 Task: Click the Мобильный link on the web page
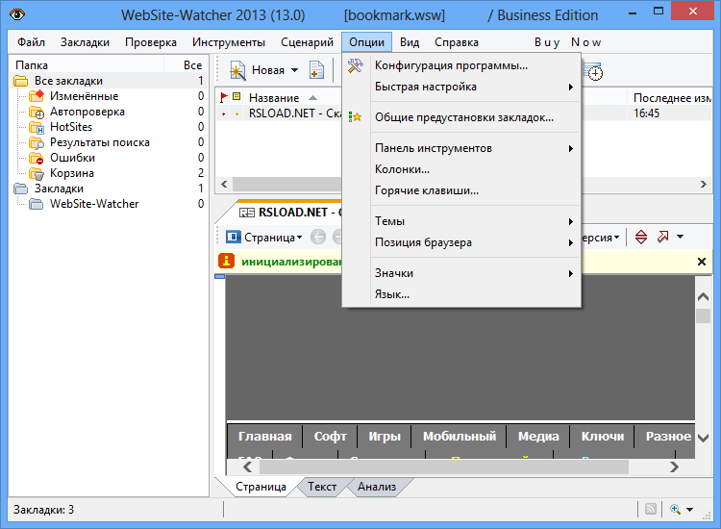[460, 436]
